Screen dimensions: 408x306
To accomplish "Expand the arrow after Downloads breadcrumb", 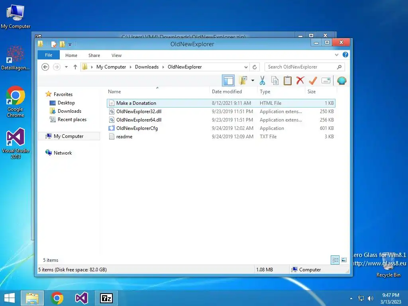I will tap(163, 67).
